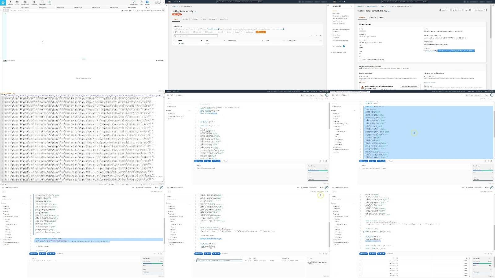The height and width of the screenshot is (278, 495).
Task: Open the Data Marketplace icon in Snowflake
Action: [x=25, y=3]
